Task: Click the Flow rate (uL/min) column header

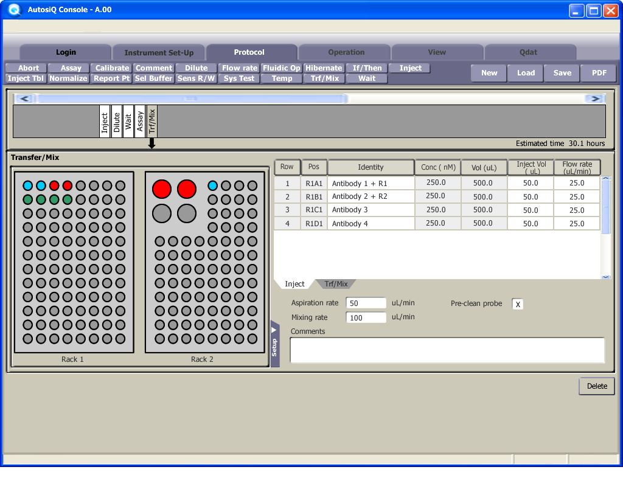Action: click(577, 167)
